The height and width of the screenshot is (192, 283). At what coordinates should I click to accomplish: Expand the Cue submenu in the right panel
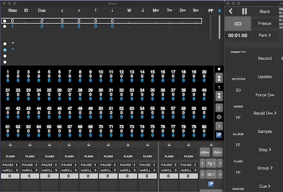(265, 186)
